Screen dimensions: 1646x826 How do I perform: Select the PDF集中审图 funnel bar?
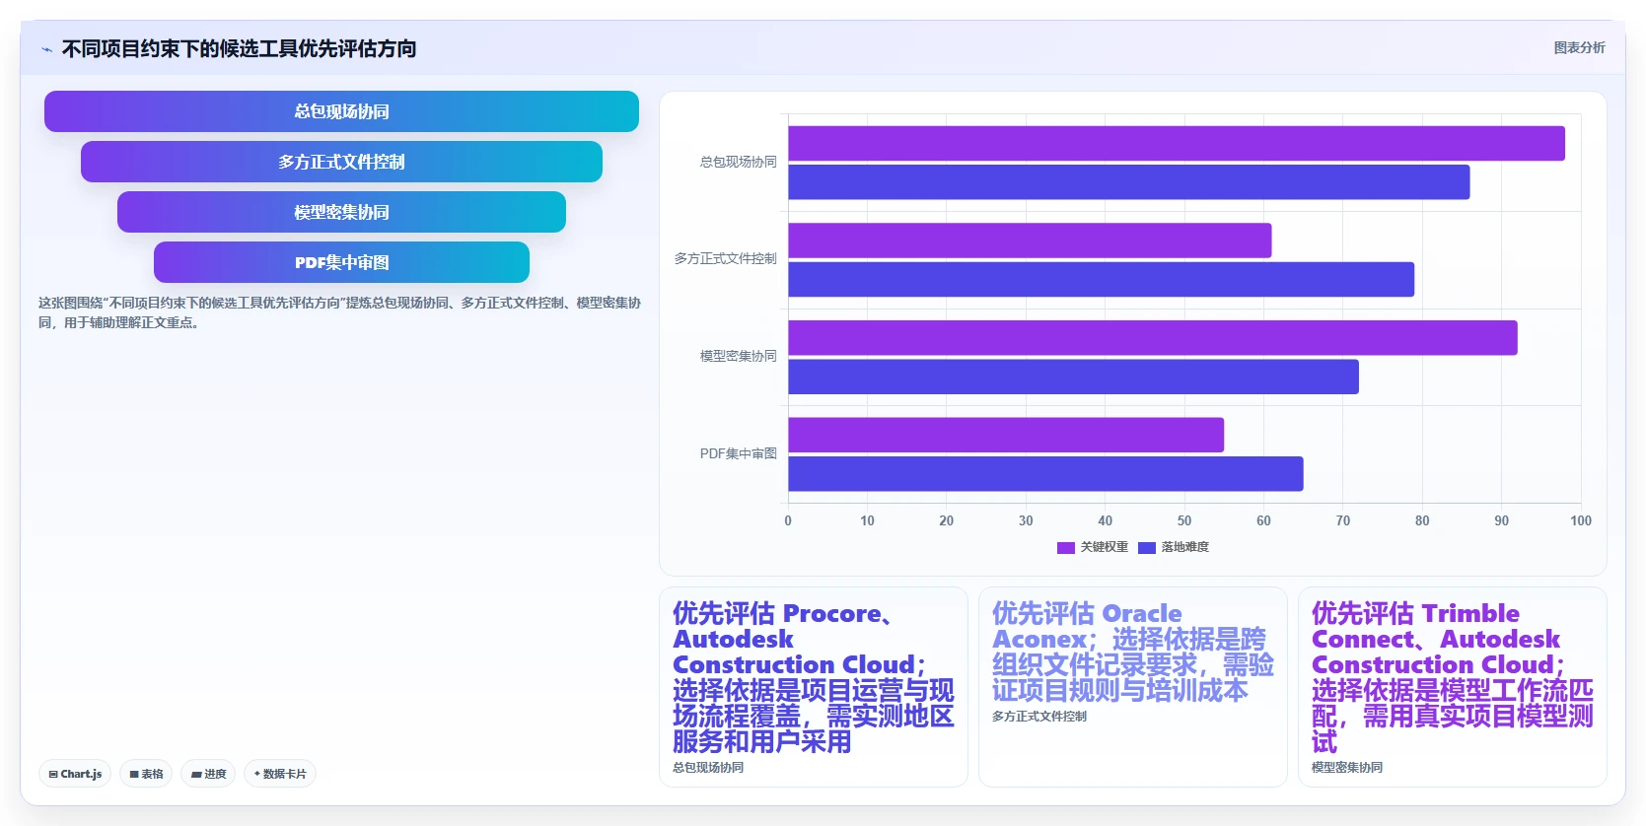tap(341, 262)
